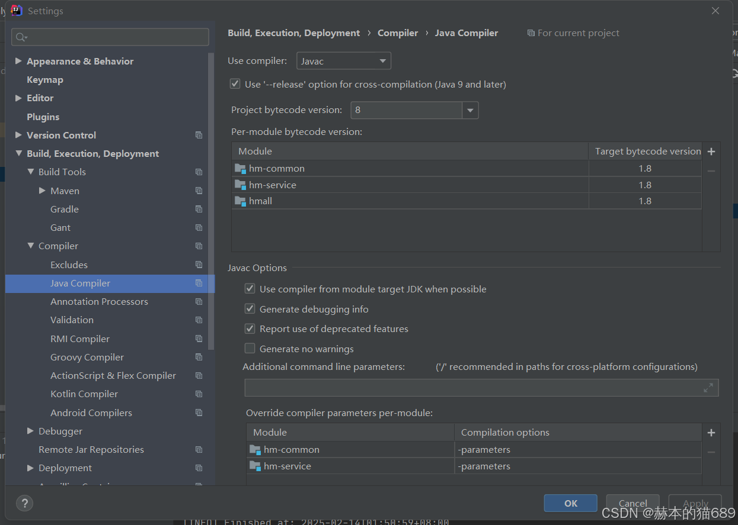
Task: Click the search magnifier icon in the settings search
Action: pyautogui.click(x=21, y=37)
